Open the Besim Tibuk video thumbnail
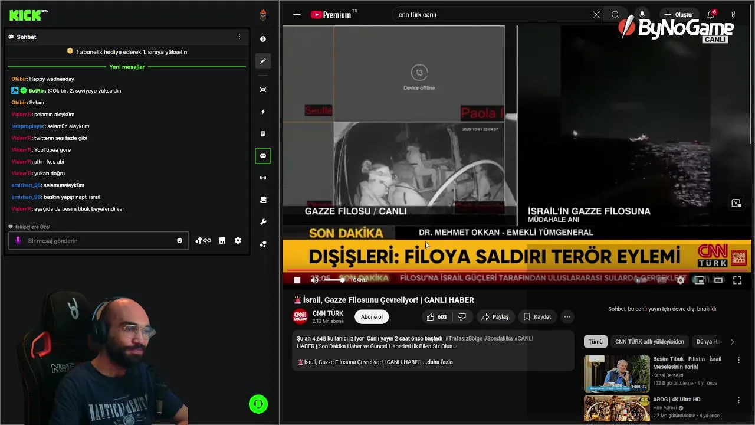The image size is (755, 425). pyautogui.click(x=616, y=374)
